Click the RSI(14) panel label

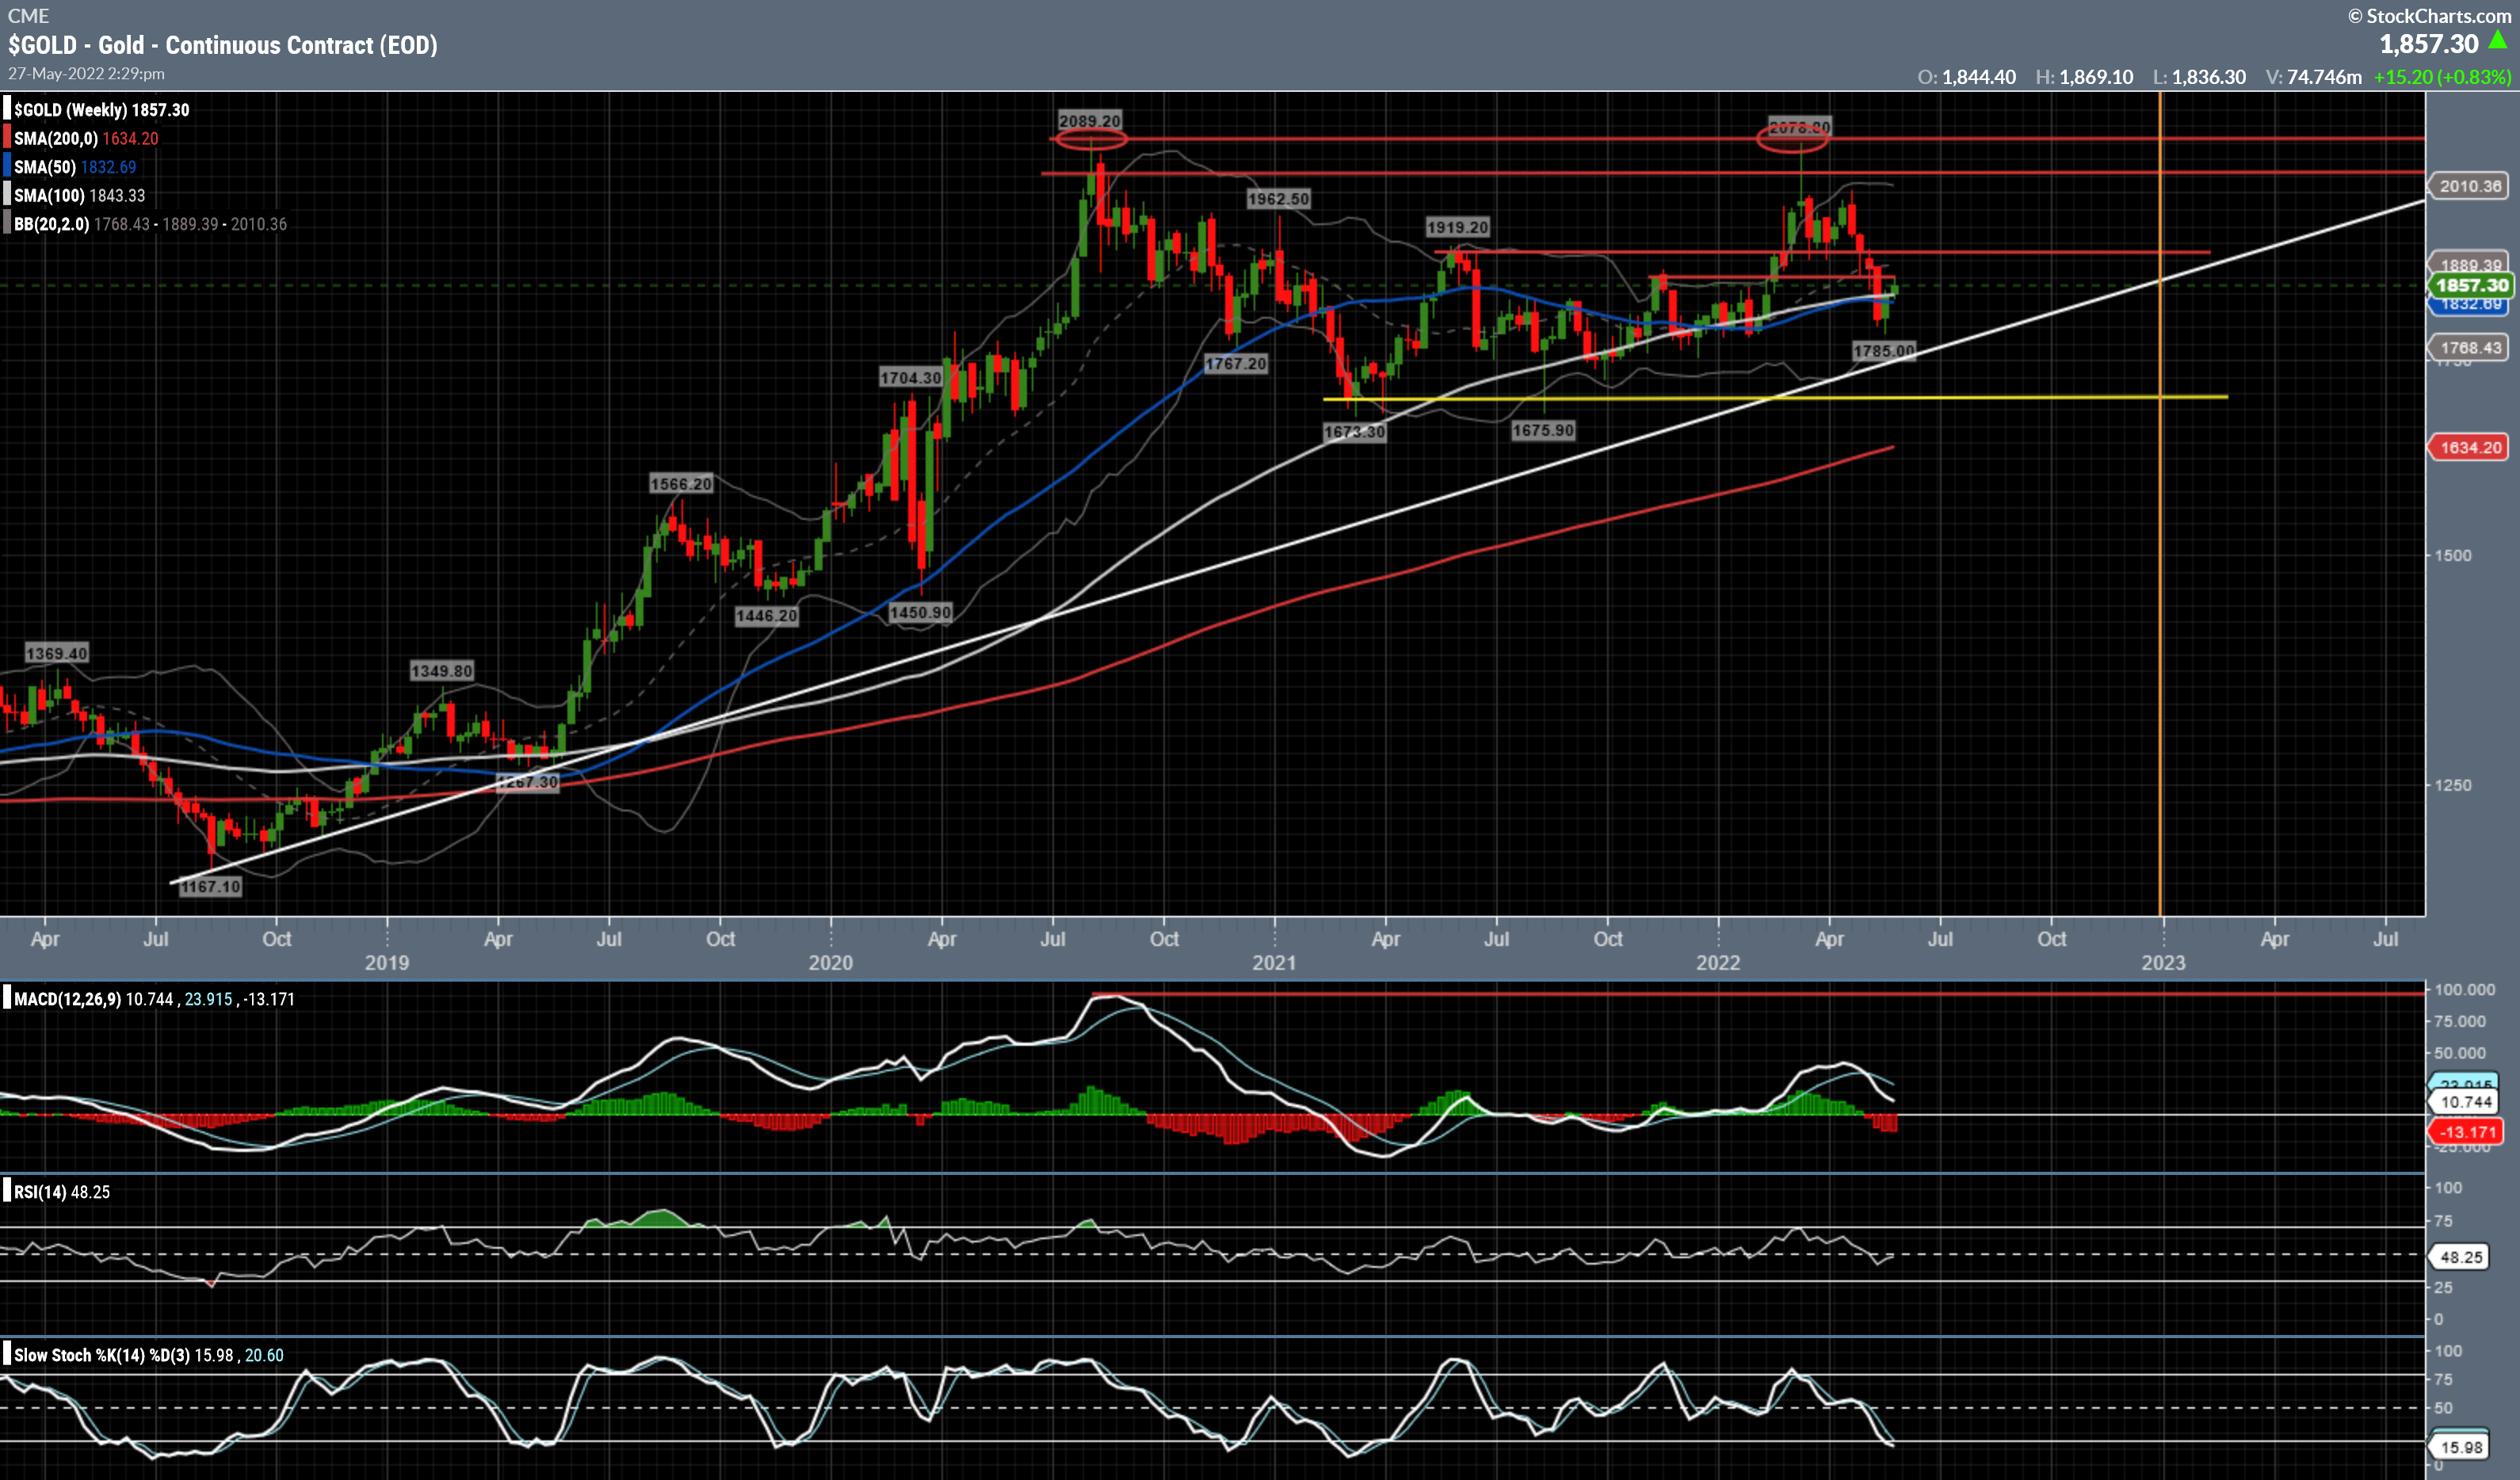click(40, 1192)
